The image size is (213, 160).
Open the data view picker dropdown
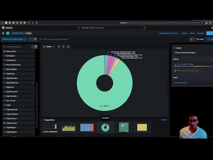click(x=15, y=39)
